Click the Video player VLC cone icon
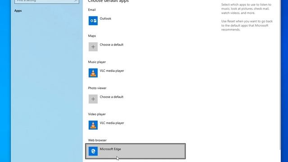The width and height of the screenshot is (288, 162). [x=93, y=125]
